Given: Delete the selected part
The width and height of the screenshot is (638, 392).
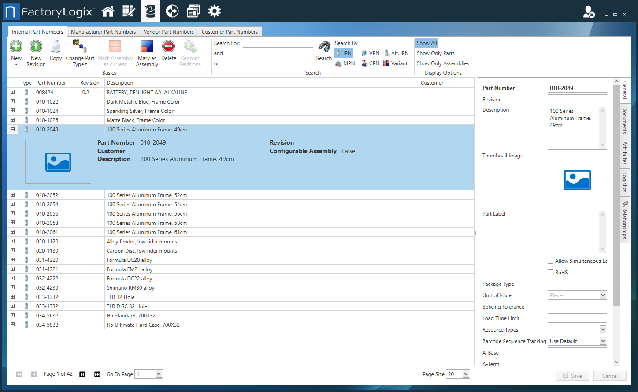Looking at the screenshot, I should 169,50.
